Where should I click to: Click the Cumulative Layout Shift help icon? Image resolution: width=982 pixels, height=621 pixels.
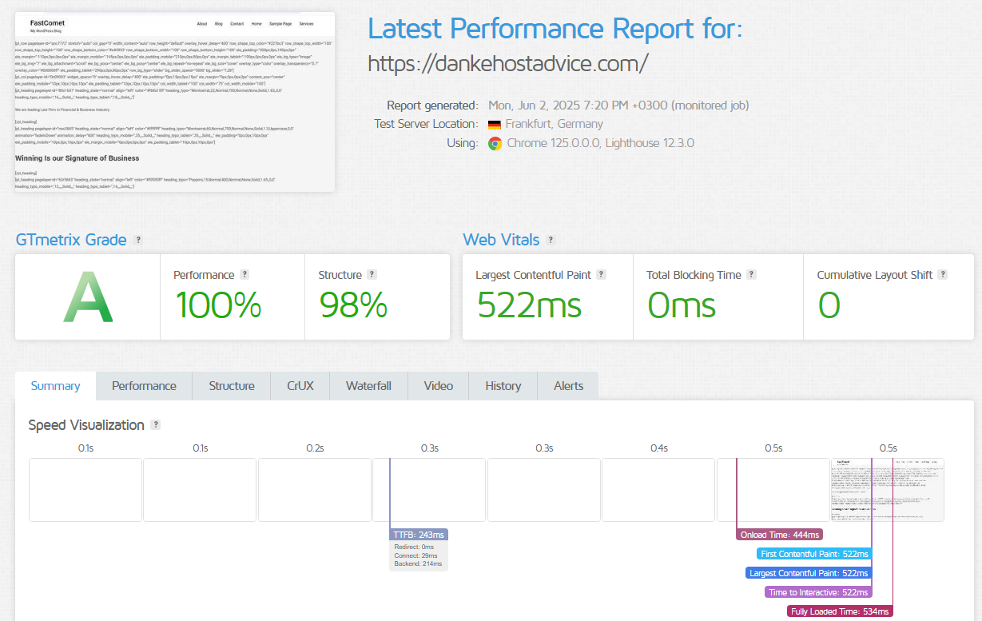coord(942,274)
